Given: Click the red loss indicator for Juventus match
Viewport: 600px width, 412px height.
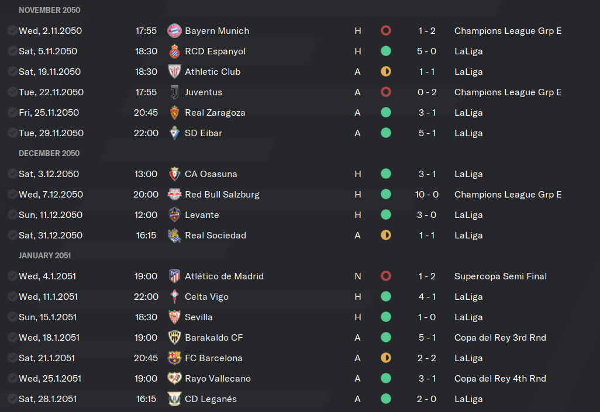Looking at the screenshot, I should click(x=386, y=92).
